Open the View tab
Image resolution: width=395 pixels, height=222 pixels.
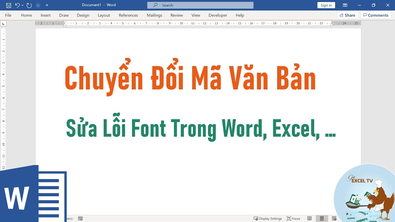[x=196, y=15]
